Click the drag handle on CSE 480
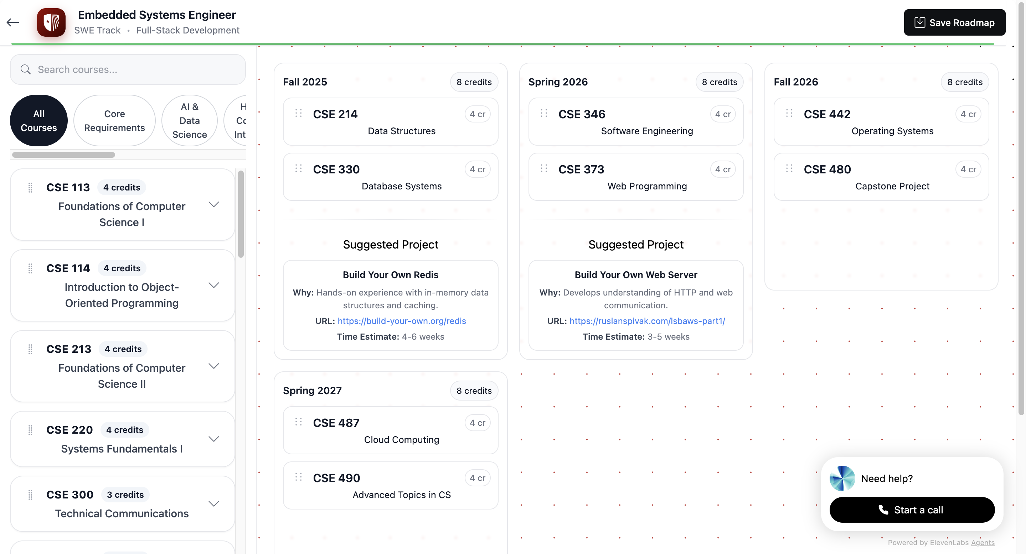Viewport: 1026px width, 554px height. point(789,169)
